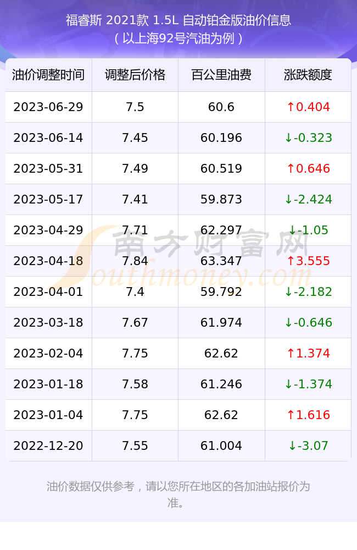Click the 调整后价格 column header
357x550 pixels.
135,75
